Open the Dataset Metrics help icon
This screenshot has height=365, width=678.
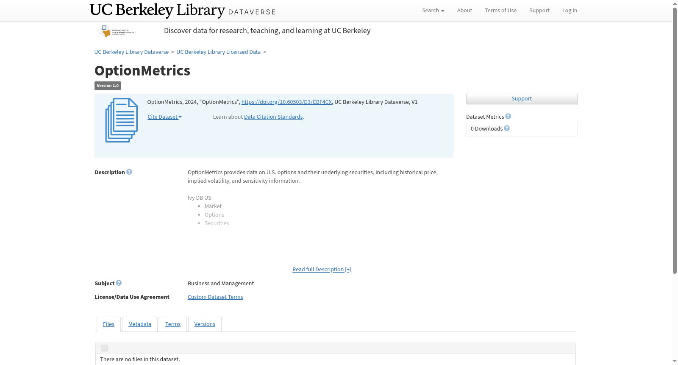(x=508, y=116)
